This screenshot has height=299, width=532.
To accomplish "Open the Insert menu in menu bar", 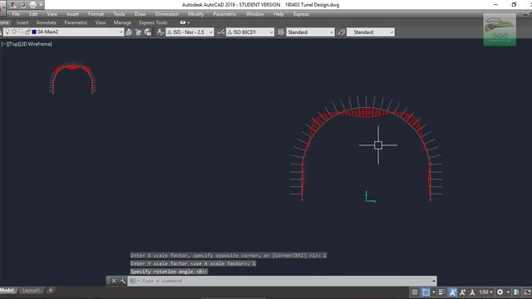I will (x=72, y=14).
